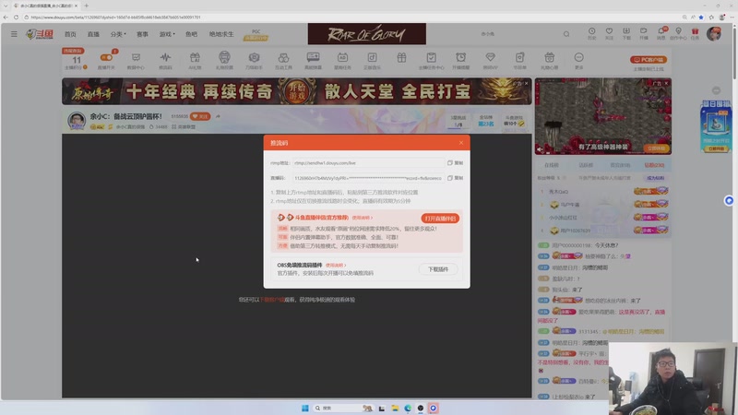
Task: Open the diamond VIP icon
Action: click(490, 59)
